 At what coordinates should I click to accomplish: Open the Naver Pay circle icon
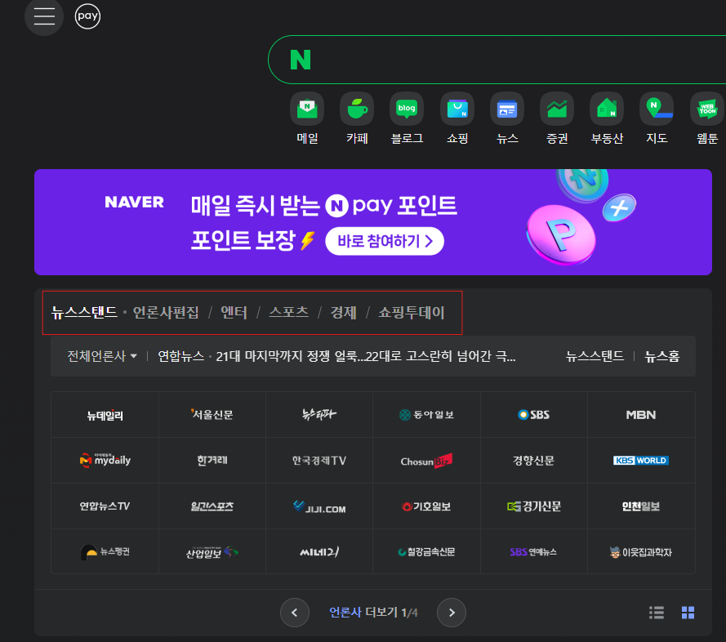click(87, 16)
